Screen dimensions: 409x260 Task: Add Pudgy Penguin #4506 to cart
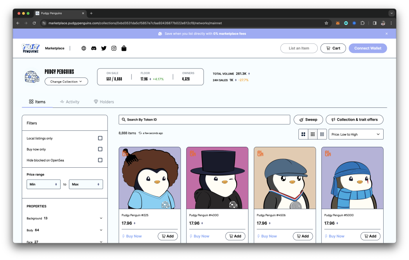(303, 236)
